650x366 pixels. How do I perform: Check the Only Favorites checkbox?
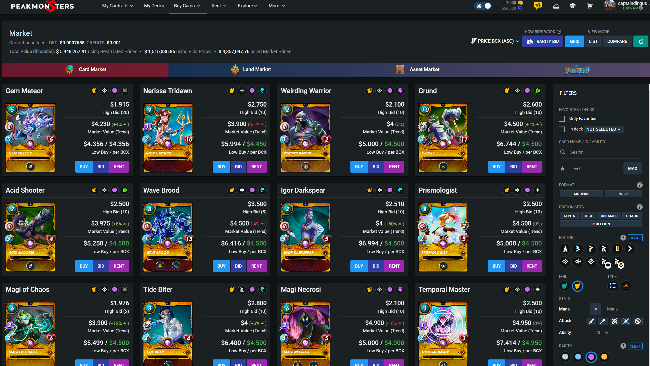point(562,119)
